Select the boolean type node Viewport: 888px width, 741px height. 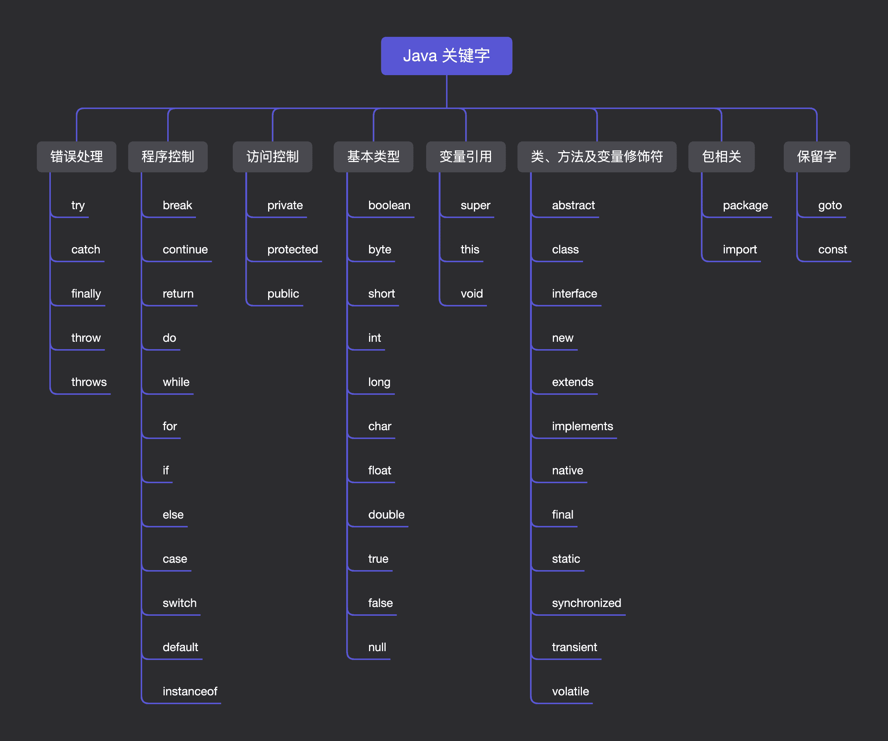(389, 205)
